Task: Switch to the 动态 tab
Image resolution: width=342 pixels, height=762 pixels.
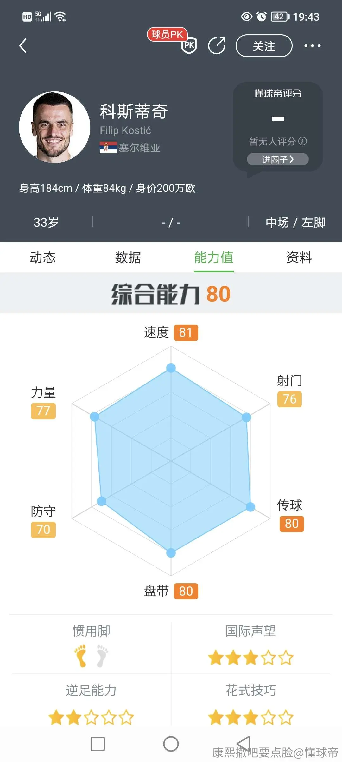Action: 43,257
